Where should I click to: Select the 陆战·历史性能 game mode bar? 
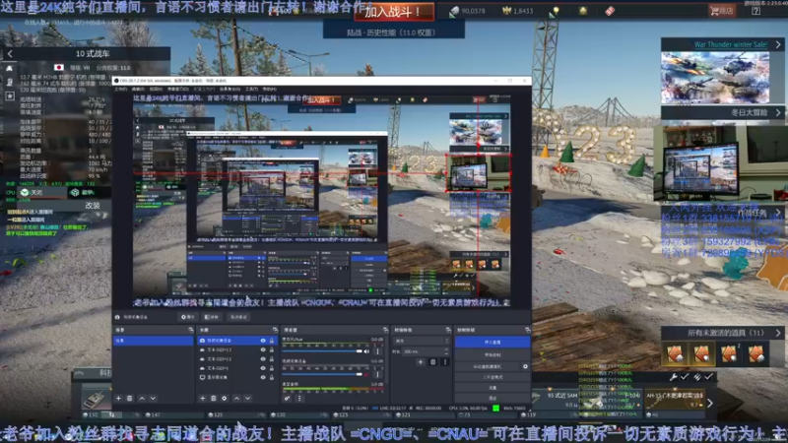click(x=393, y=32)
